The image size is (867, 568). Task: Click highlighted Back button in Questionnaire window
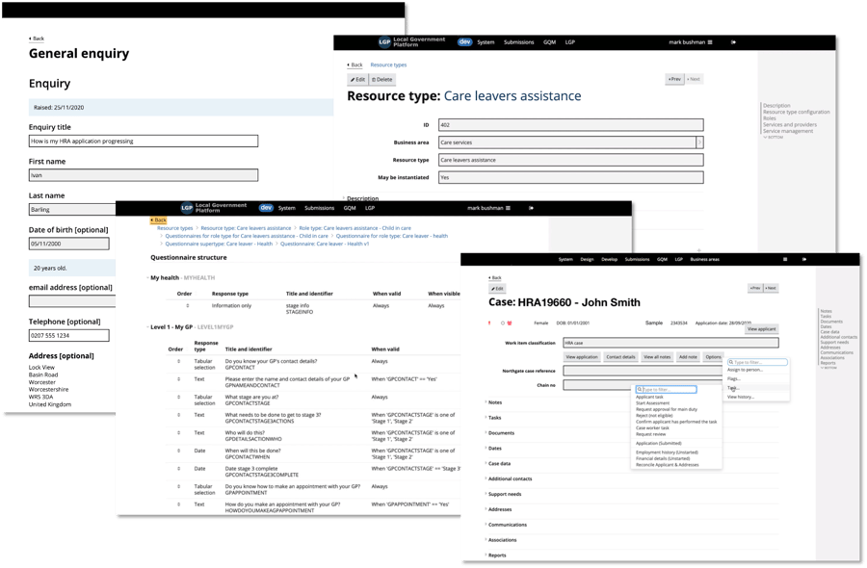click(x=158, y=219)
